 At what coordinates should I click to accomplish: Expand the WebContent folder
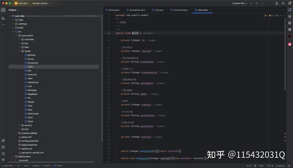(13, 157)
